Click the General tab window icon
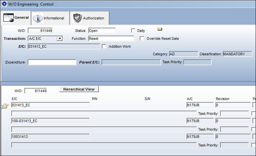 (x=9, y=17)
